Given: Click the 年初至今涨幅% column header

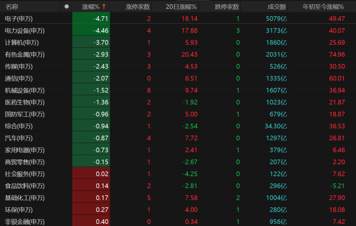Looking at the screenshot, I should [x=323, y=7].
